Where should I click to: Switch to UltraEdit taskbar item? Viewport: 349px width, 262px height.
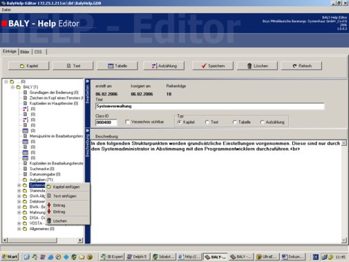267,256
